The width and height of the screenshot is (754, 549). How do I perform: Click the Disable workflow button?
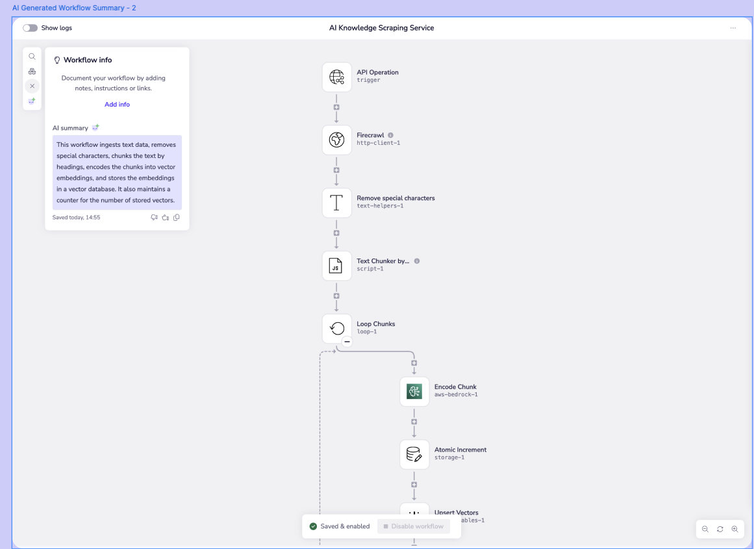point(413,526)
